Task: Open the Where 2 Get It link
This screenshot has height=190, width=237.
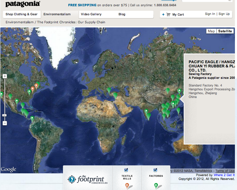Action: (224, 175)
